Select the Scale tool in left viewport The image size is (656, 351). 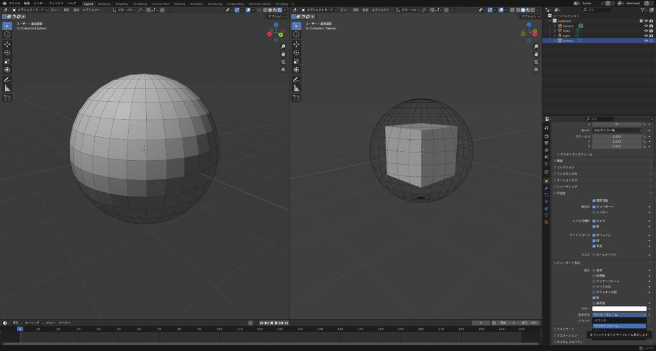7,61
